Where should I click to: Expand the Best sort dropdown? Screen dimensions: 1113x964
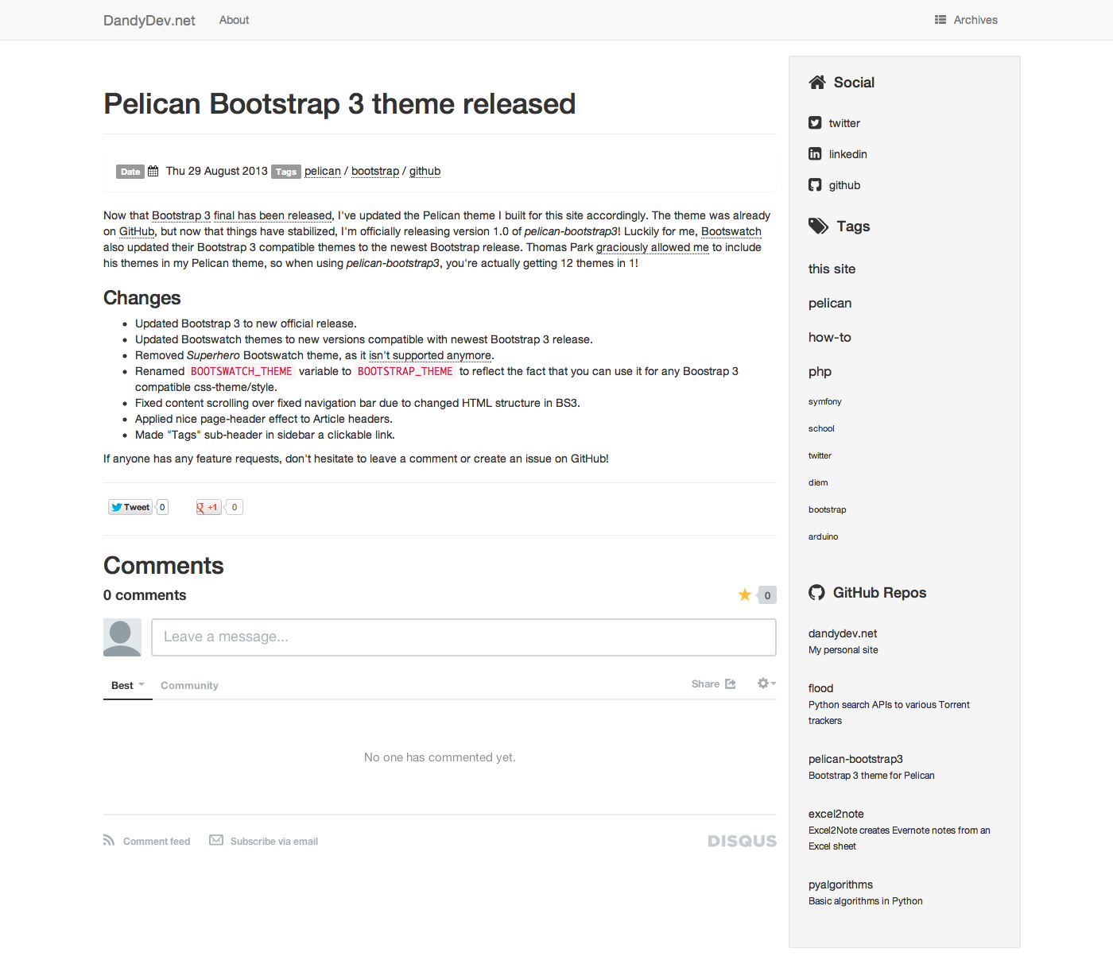[x=127, y=685]
